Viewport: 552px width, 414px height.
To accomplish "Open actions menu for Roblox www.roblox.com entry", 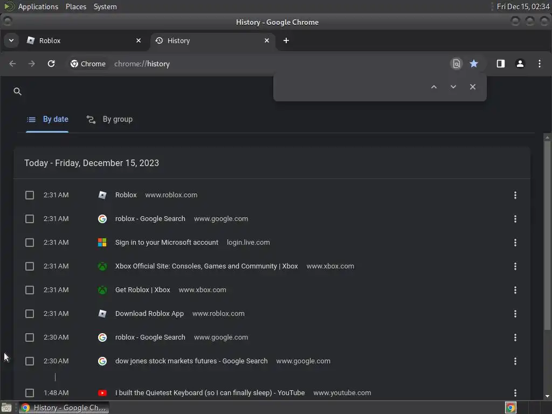I will tap(515, 195).
